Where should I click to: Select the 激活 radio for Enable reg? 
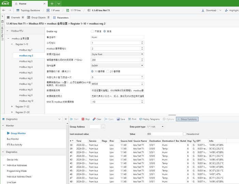point(104,31)
